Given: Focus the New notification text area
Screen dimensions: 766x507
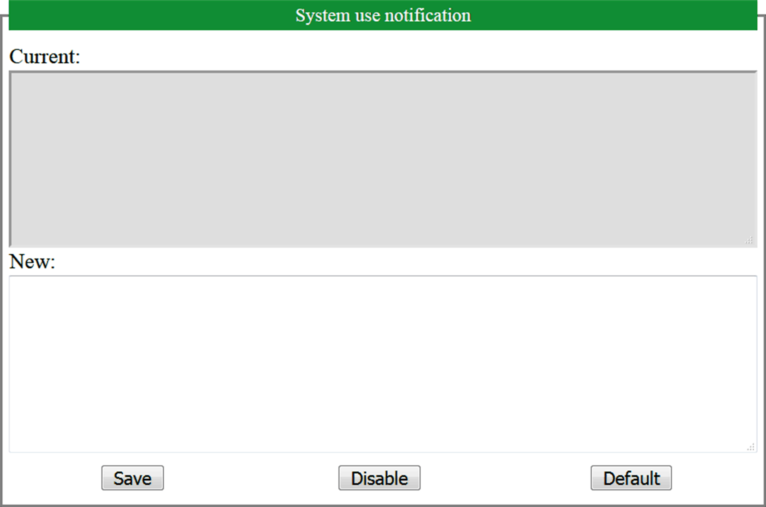Looking at the screenshot, I should pyautogui.click(x=383, y=364).
